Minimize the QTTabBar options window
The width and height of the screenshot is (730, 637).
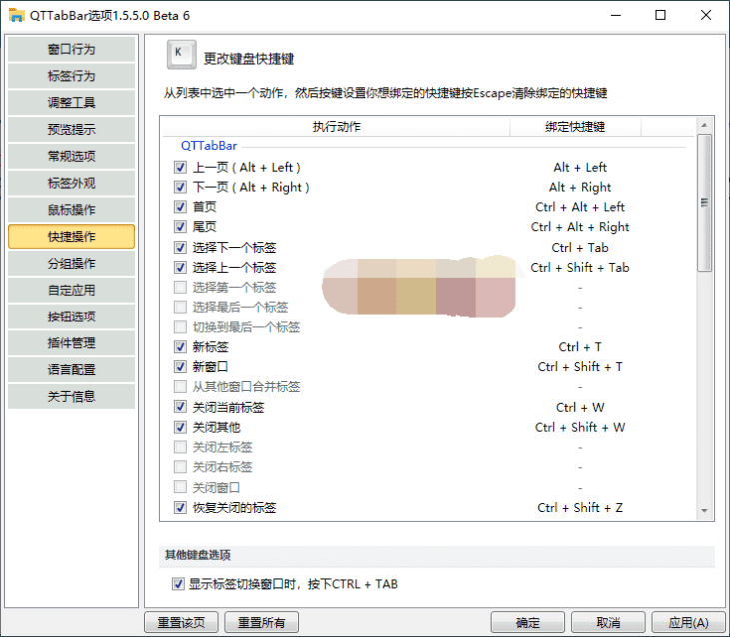point(616,15)
